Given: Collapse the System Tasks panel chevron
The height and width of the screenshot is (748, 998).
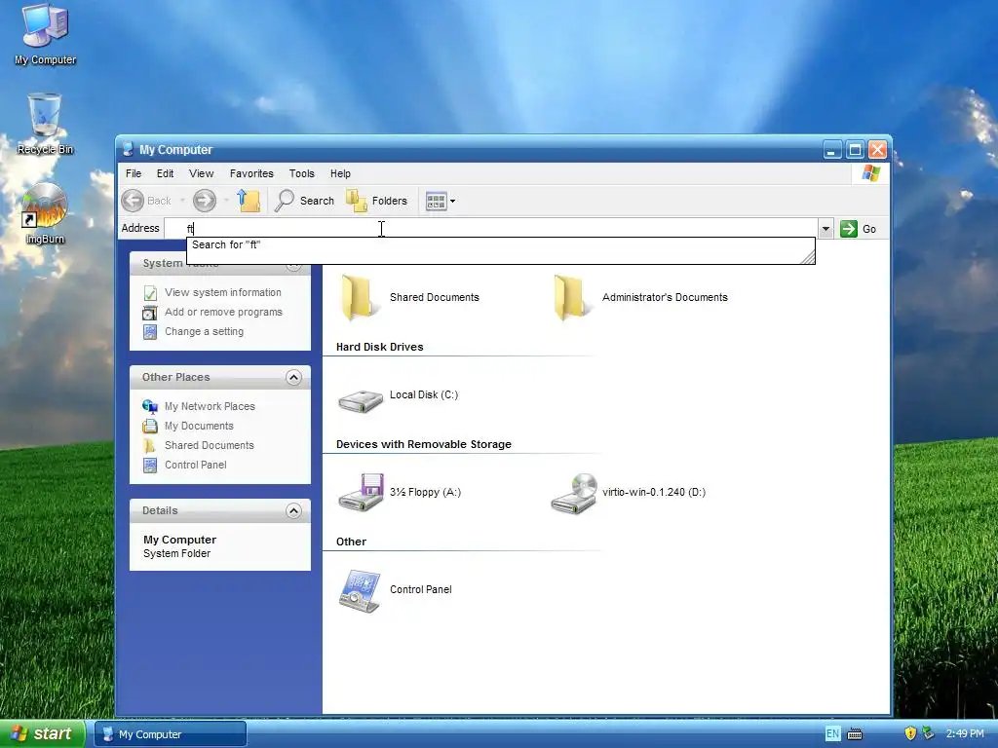Looking at the screenshot, I should (293, 265).
